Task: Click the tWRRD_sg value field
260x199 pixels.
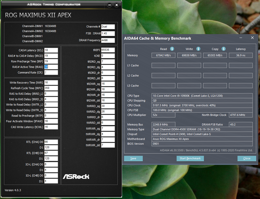Action: point(108,106)
